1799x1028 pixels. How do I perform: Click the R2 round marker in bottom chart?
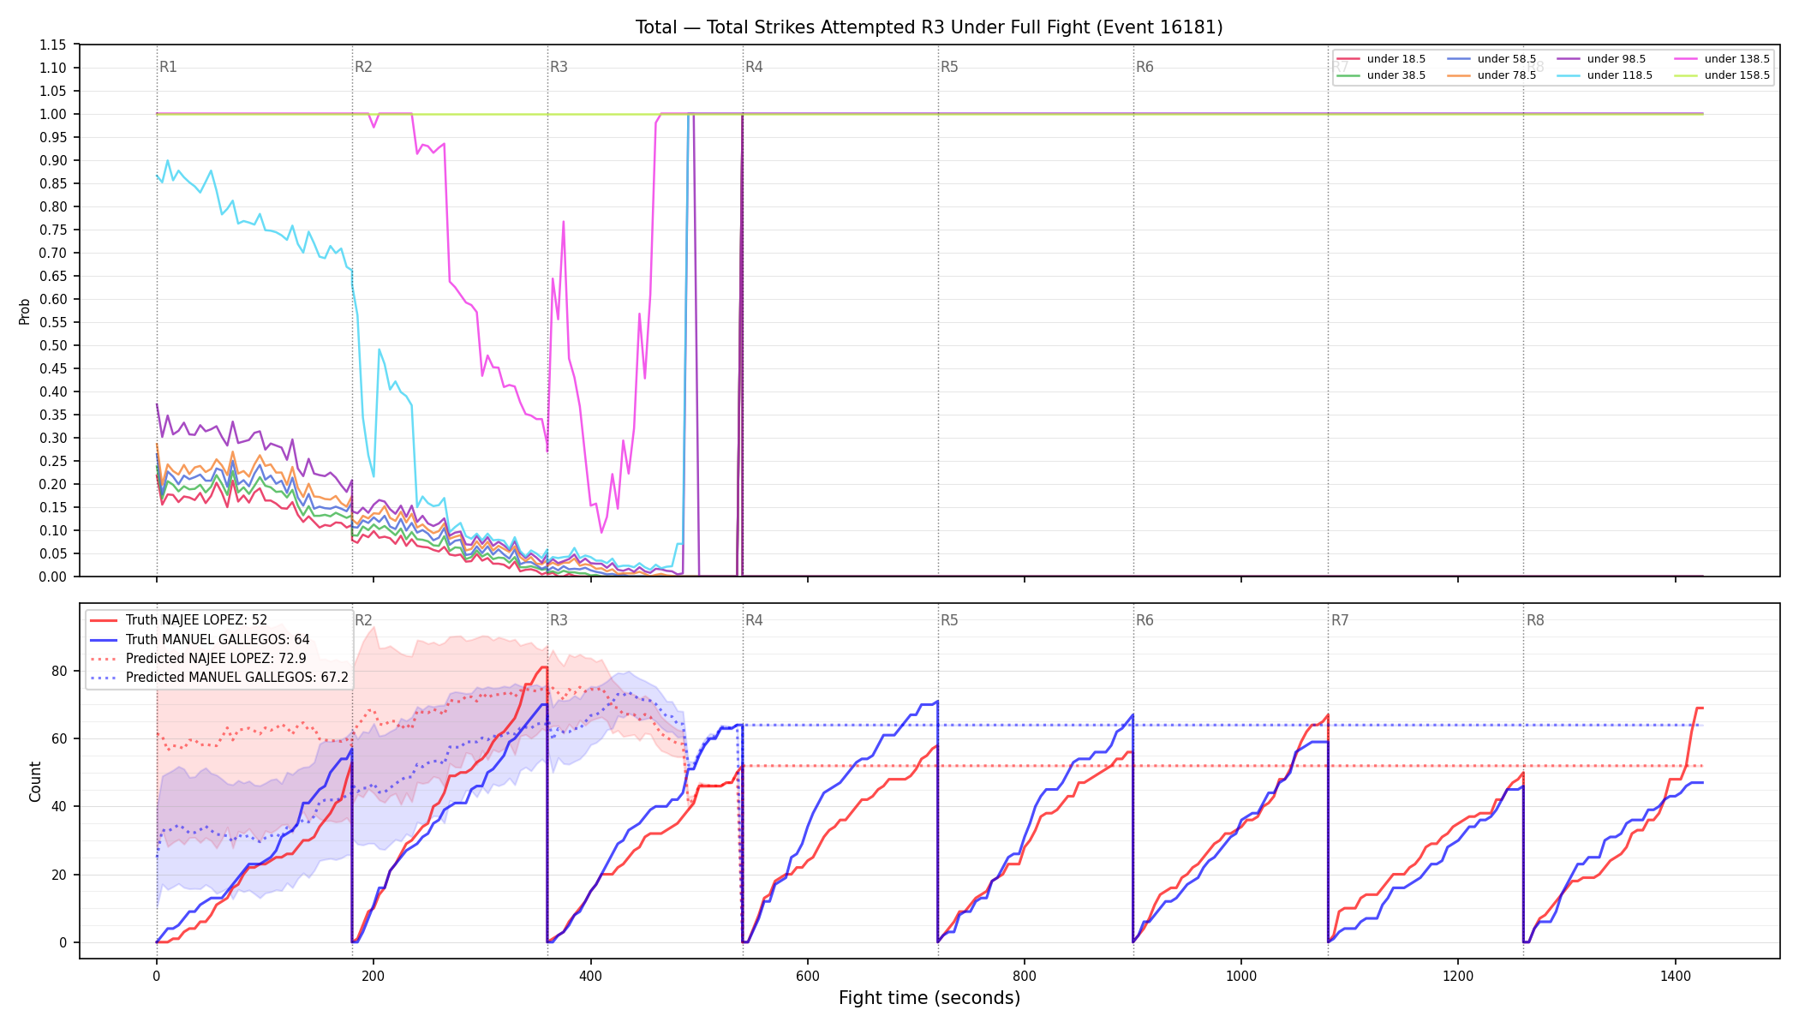pos(363,620)
